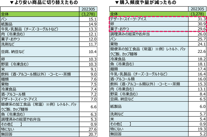Click 'パン' label in the right table
This screenshot has width=207, height=137.
113,39
